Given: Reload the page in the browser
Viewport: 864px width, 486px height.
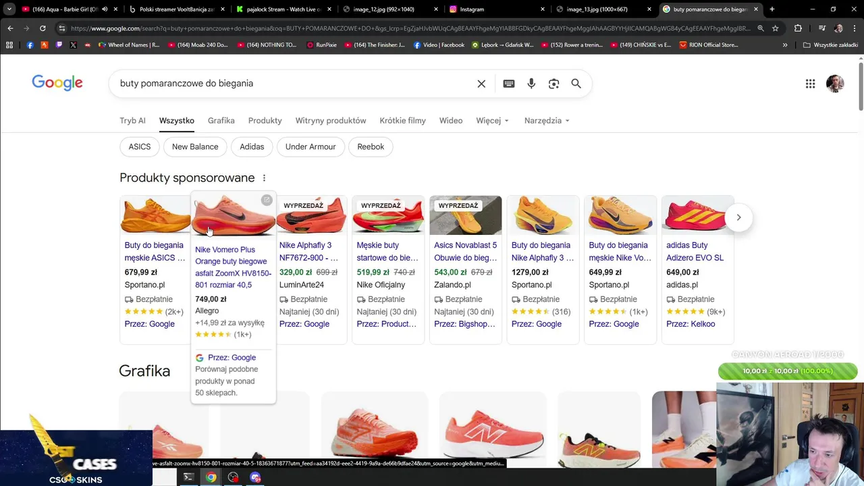Looking at the screenshot, I should pyautogui.click(x=43, y=28).
